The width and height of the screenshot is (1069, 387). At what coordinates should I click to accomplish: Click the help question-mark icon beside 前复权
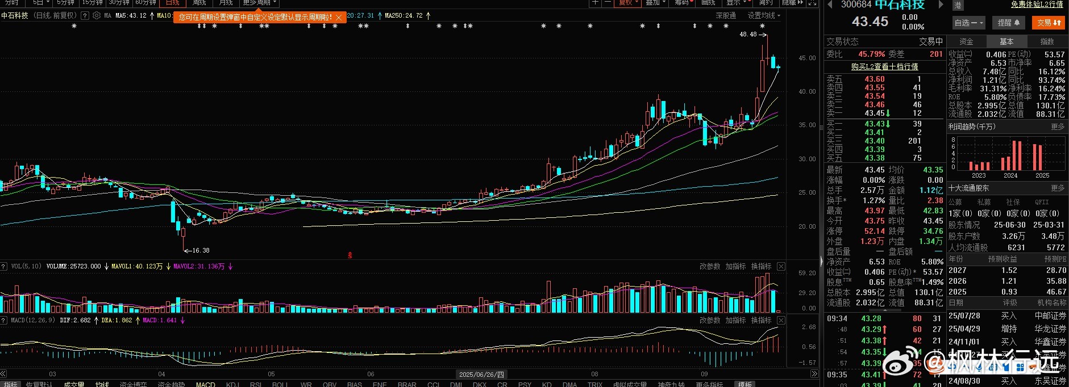click(x=85, y=16)
